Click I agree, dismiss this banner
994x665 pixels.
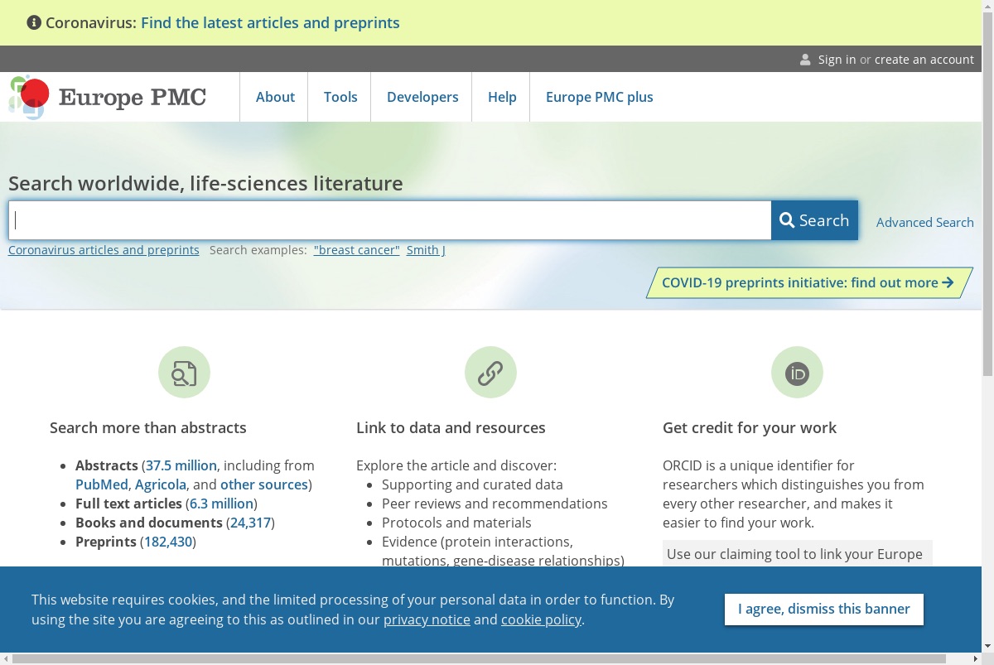[x=824, y=609]
